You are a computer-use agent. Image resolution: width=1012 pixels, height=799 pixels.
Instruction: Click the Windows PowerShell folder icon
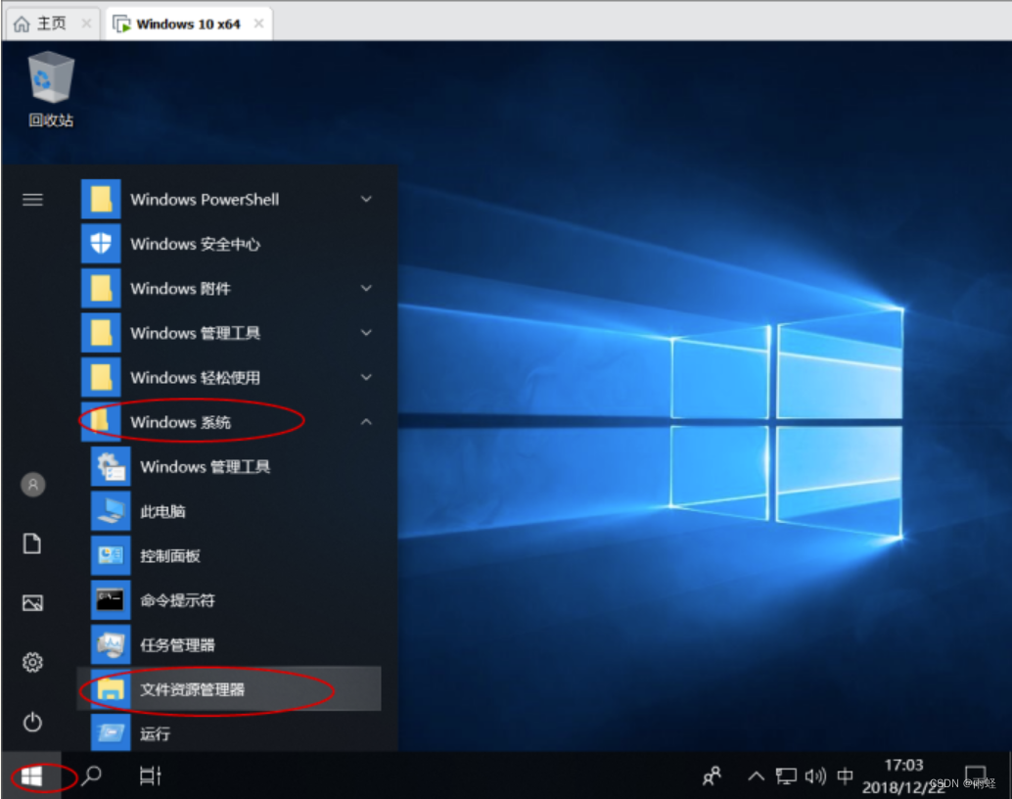101,199
